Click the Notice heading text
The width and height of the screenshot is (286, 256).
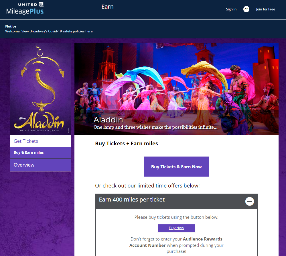pos(11,26)
